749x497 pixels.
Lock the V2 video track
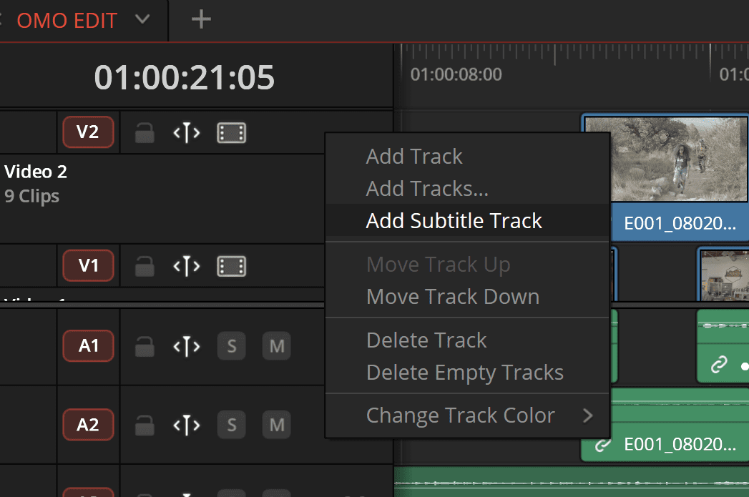point(145,133)
